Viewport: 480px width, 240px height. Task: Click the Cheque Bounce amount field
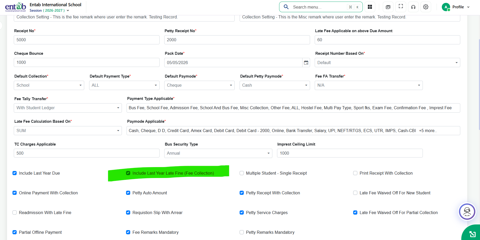click(x=87, y=63)
